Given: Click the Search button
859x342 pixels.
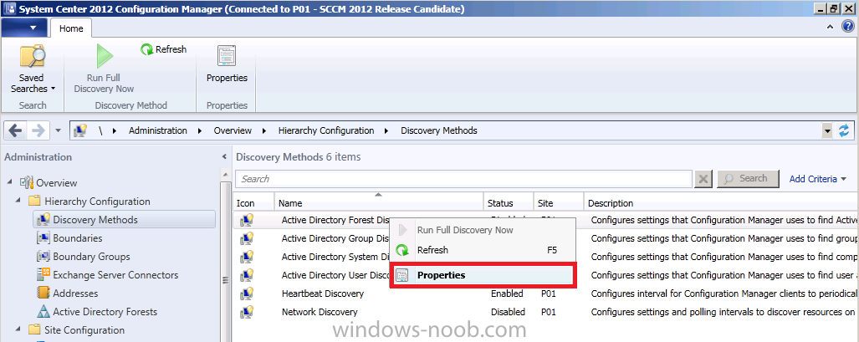Looking at the screenshot, I should (x=748, y=179).
